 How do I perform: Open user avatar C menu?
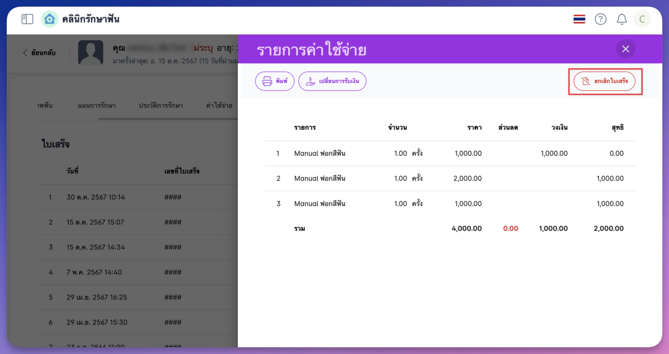(x=642, y=19)
